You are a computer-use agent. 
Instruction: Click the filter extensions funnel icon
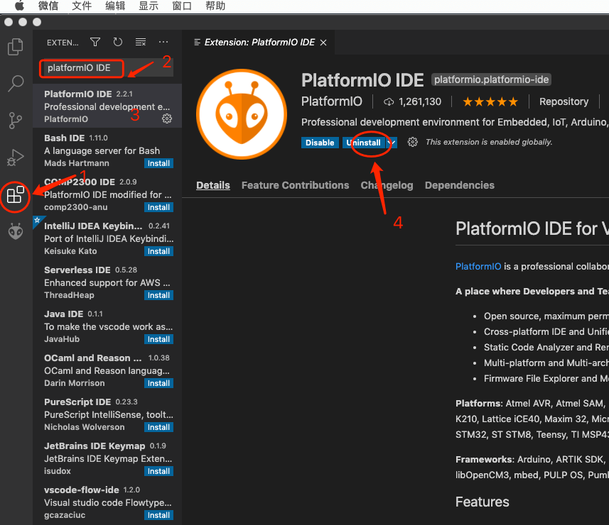(x=95, y=43)
